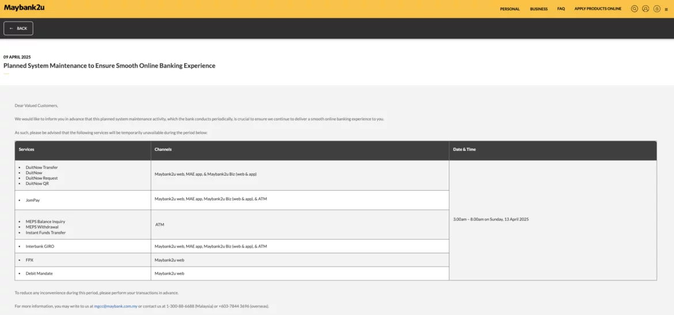The height and width of the screenshot is (315, 674).
Task: Open the search magnifier icon in header
Action: tap(634, 9)
